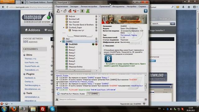Click the red status icon next to DroID969

[96, 44]
